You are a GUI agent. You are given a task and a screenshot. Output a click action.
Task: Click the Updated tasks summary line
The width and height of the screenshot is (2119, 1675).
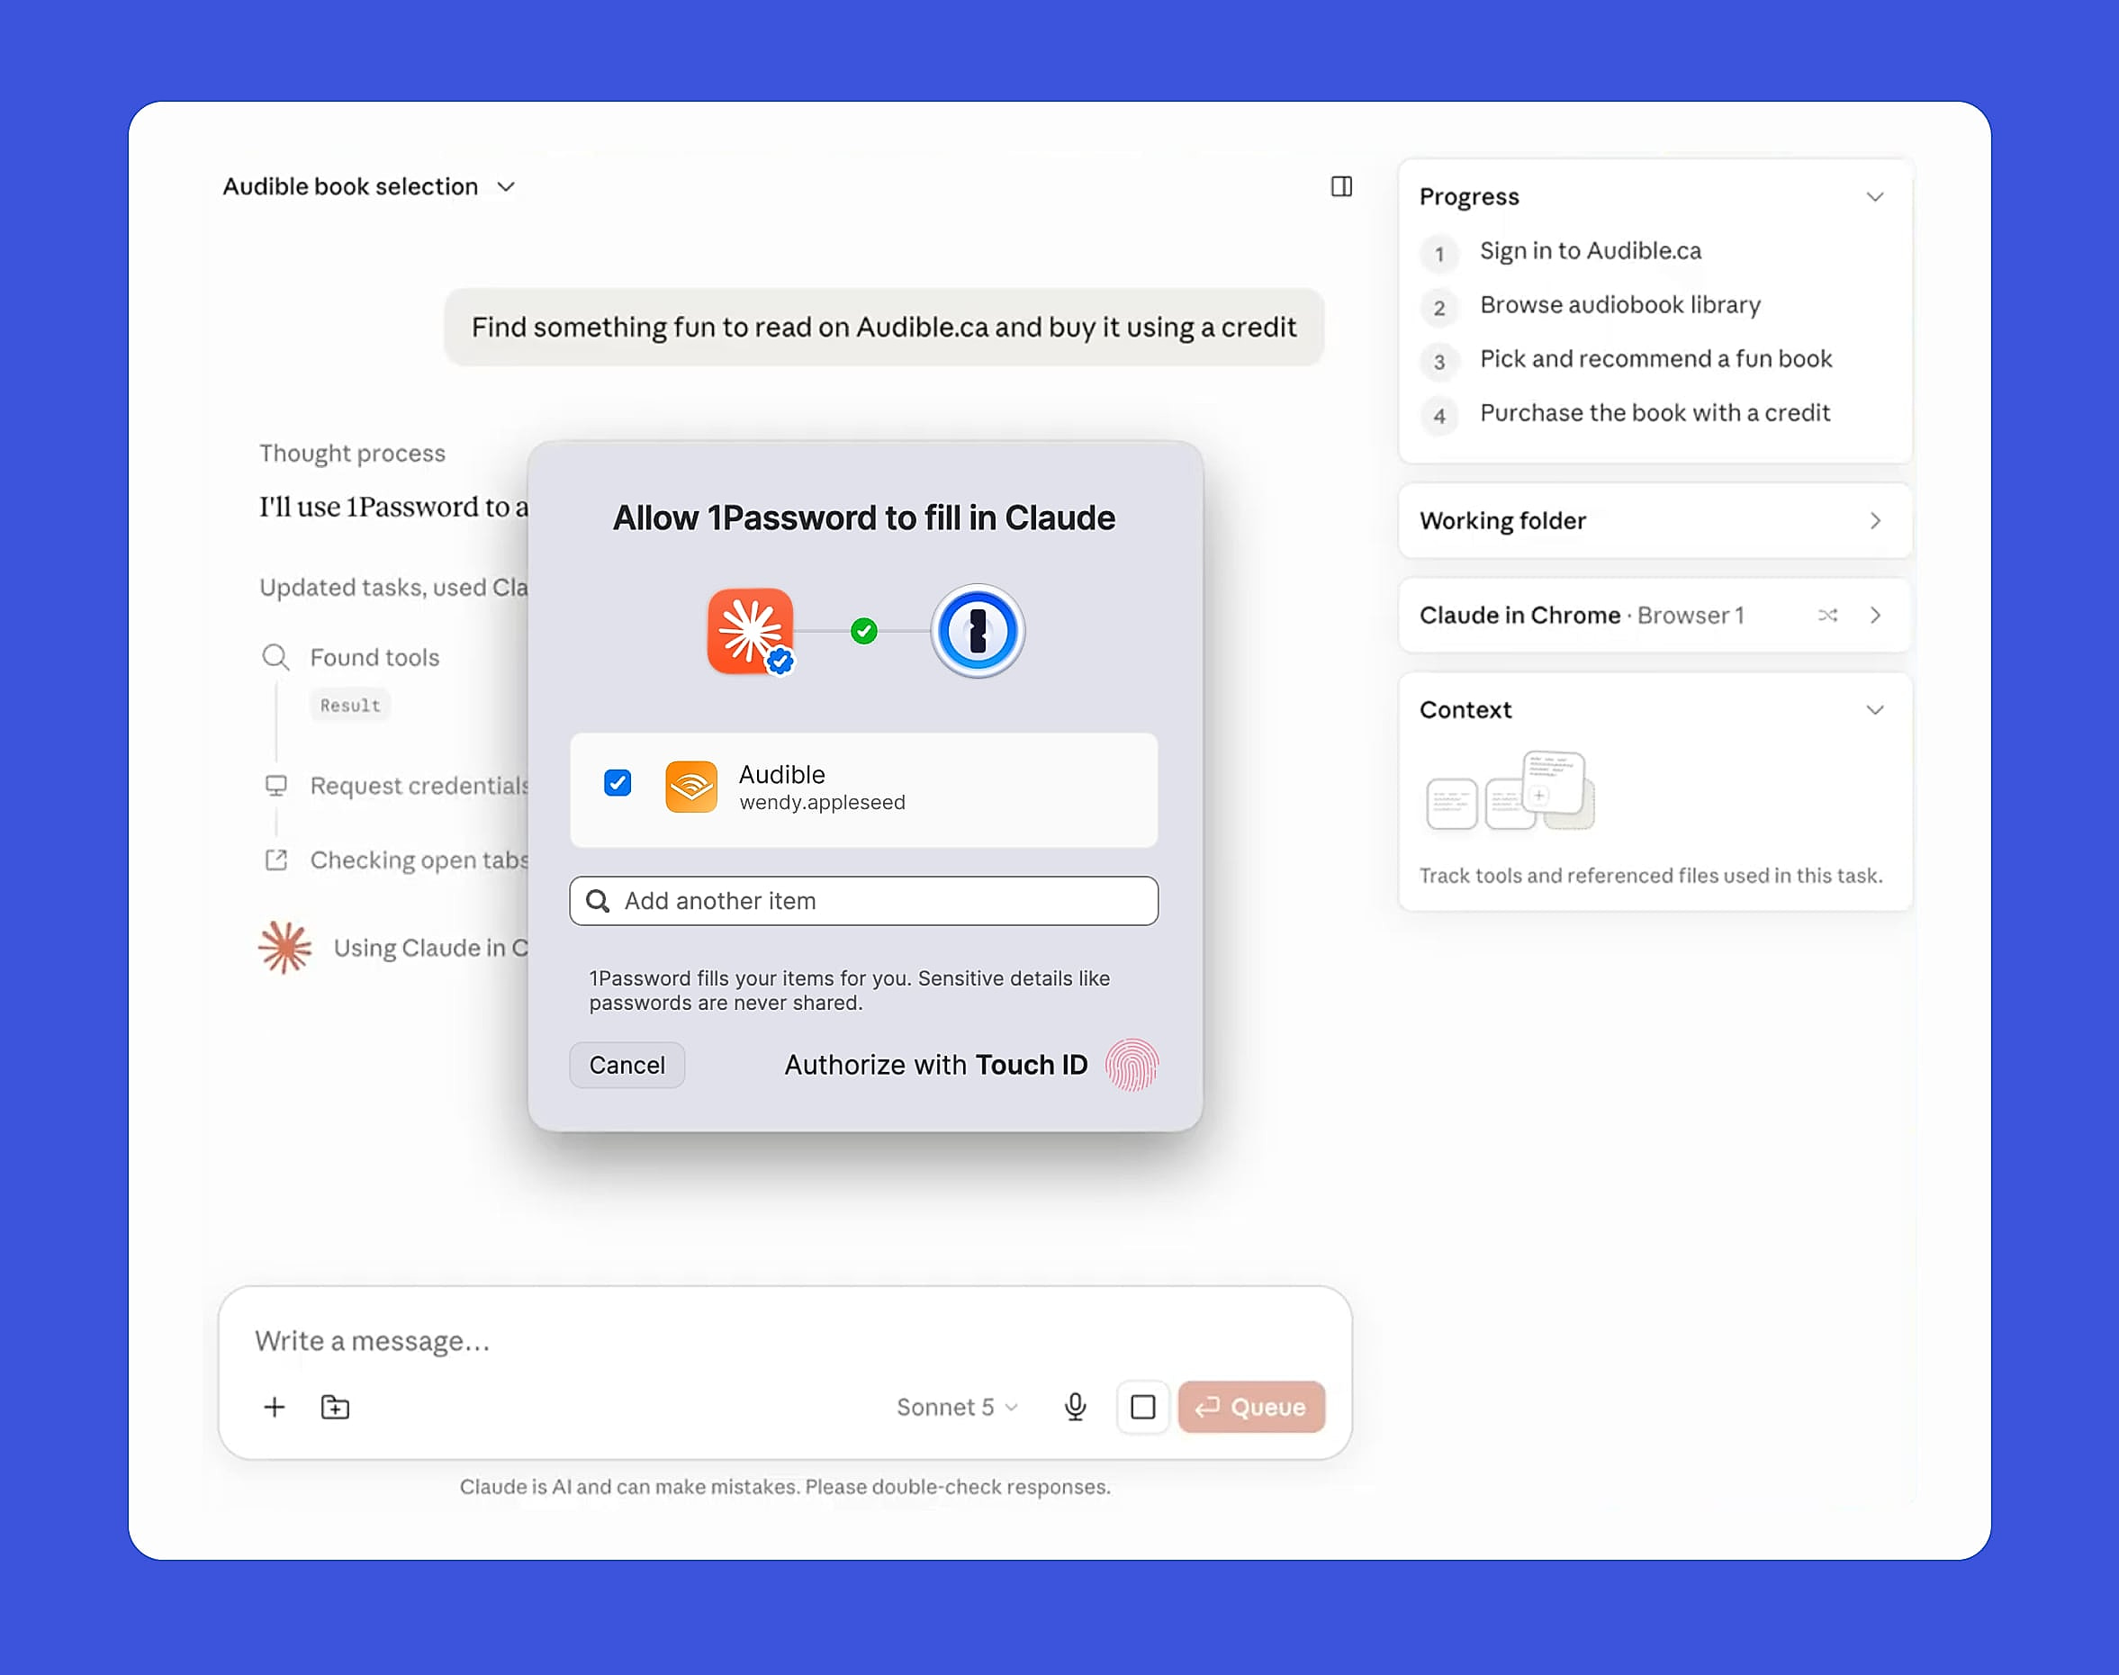pos(393,588)
